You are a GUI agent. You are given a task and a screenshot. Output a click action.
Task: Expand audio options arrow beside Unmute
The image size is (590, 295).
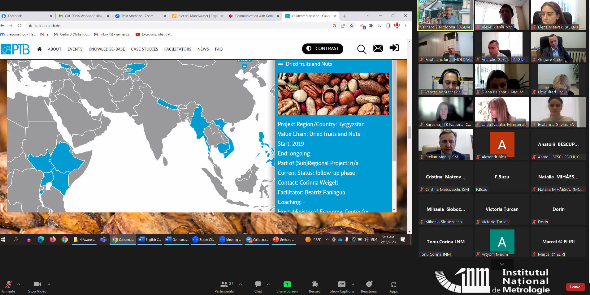pos(19,284)
